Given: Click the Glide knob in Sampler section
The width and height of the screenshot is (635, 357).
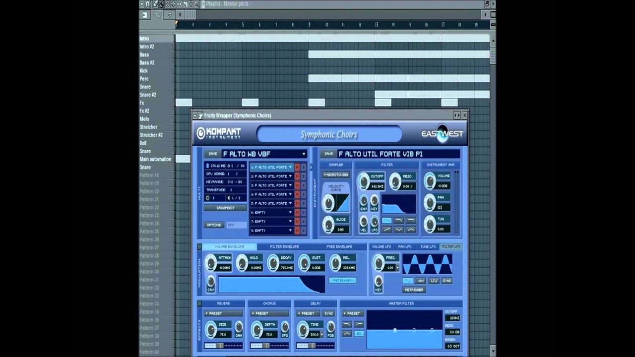Looking at the screenshot, I should pos(329,225).
